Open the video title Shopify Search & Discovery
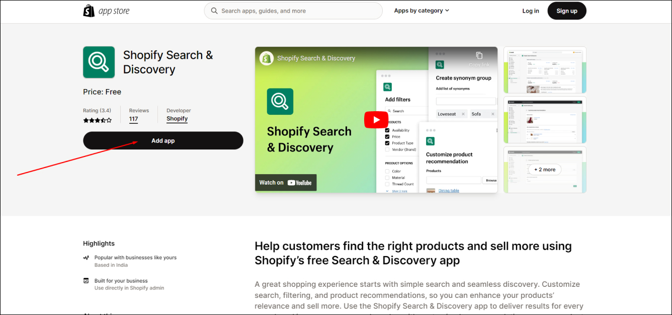Viewport: 672px width, 315px height. (x=316, y=58)
